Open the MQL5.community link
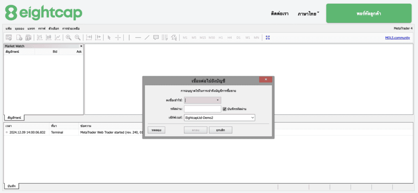Viewport: 418px width, 193px height. (397, 37)
